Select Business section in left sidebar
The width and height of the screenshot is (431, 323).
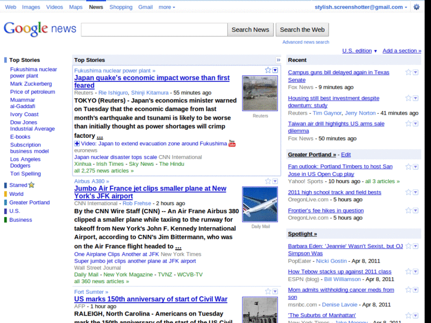point(20,220)
